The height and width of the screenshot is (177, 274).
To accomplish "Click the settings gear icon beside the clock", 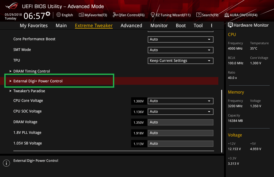I will [48, 14].
